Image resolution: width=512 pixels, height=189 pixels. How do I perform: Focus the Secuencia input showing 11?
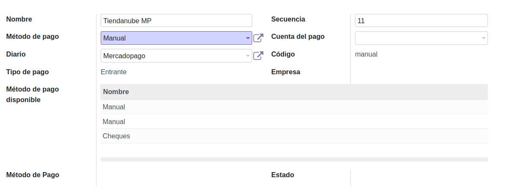click(421, 21)
